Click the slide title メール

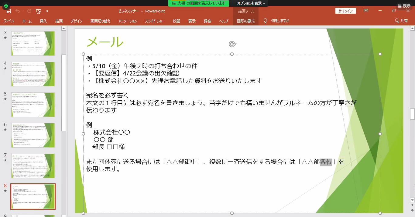pos(105,42)
